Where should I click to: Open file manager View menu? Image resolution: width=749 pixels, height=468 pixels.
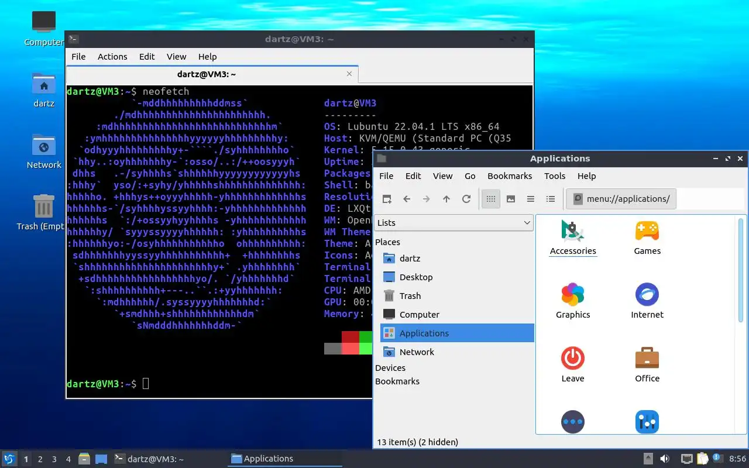click(x=442, y=176)
